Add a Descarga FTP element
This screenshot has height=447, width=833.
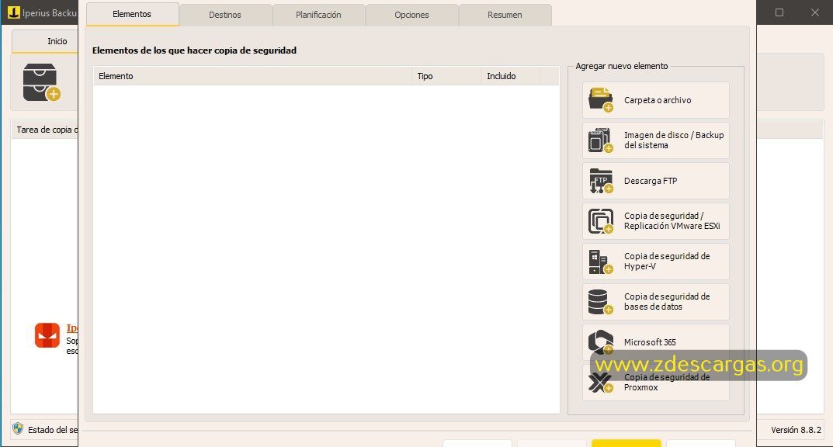coord(655,181)
